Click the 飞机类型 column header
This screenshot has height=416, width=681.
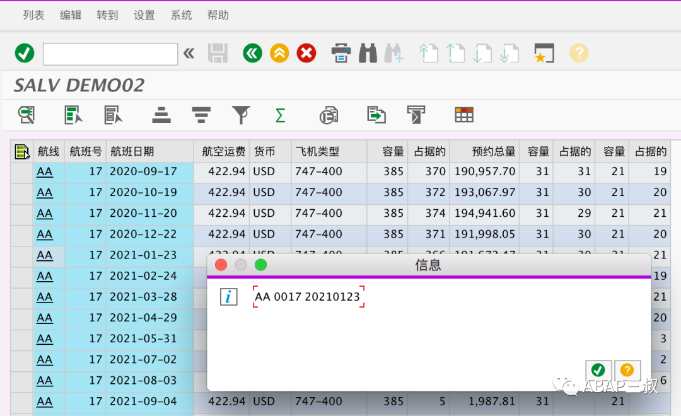click(x=329, y=151)
